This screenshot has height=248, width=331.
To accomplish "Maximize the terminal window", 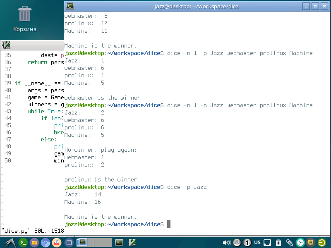I will (x=315, y=6).
